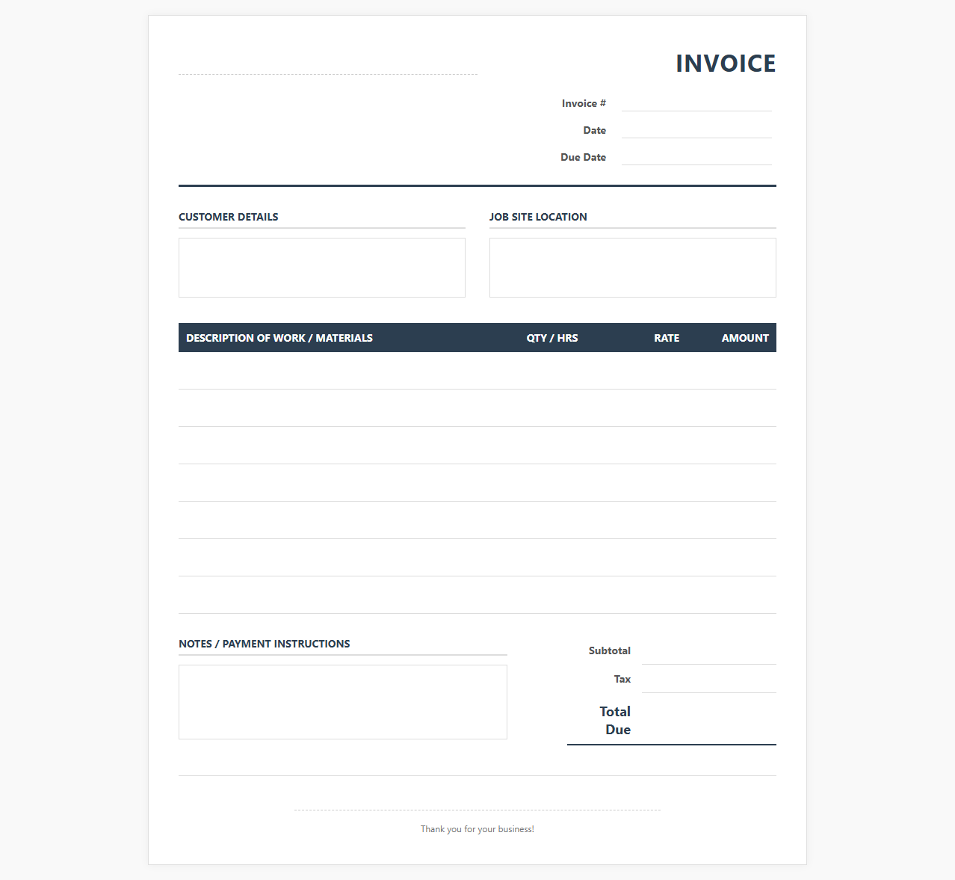Click the 'Subtotal' label
The width and height of the screenshot is (955, 880).
[x=610, y=650]
